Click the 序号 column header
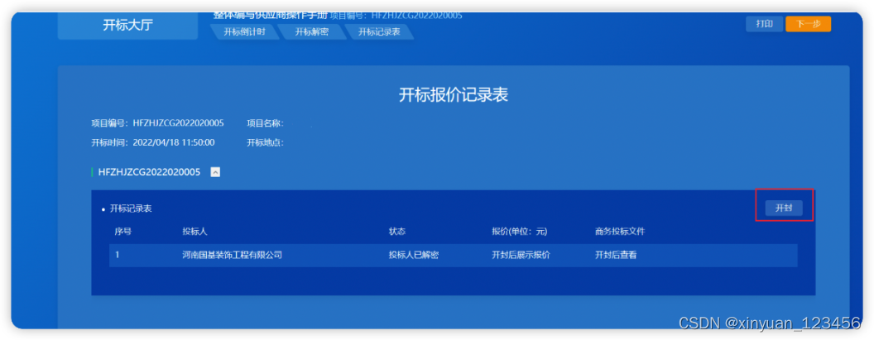This screenshot has height=340, width=874. (x=122, y=232)
